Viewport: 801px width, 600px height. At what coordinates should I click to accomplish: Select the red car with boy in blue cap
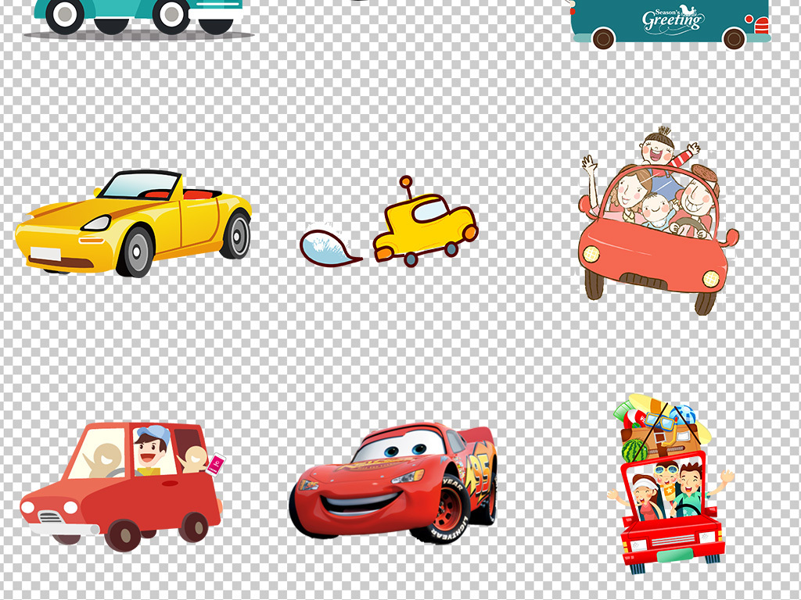122,486
